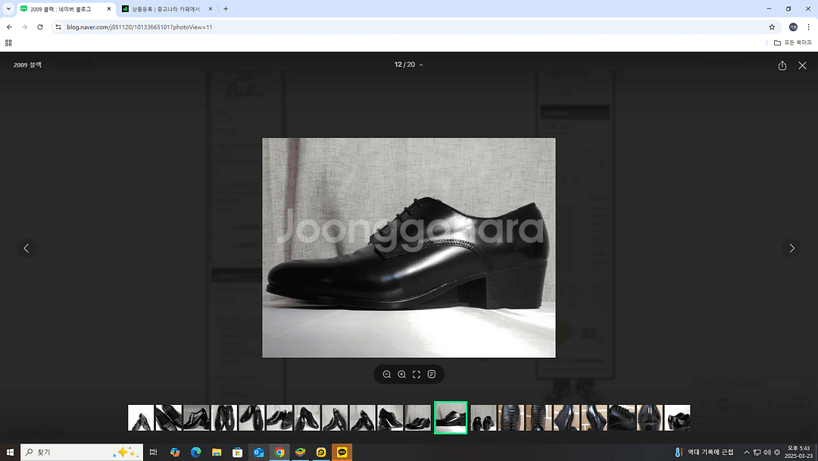Open the 모든 북마크 folder
This screenshot has height=461, width=818.
tap(792, 42)
